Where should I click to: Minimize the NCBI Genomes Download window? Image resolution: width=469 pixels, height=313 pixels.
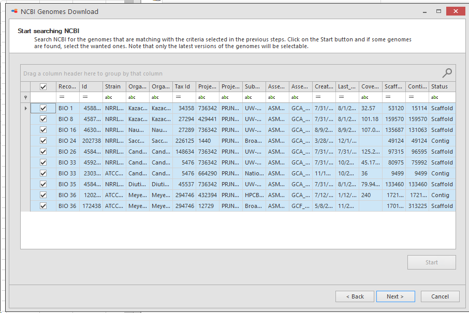[x=424, y=11]
